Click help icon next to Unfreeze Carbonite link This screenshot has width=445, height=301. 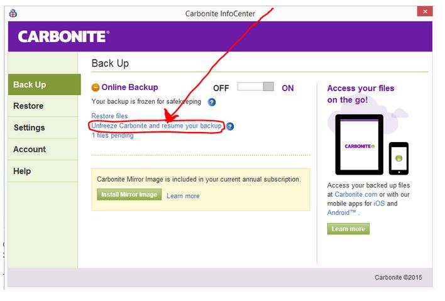(230, 126)
